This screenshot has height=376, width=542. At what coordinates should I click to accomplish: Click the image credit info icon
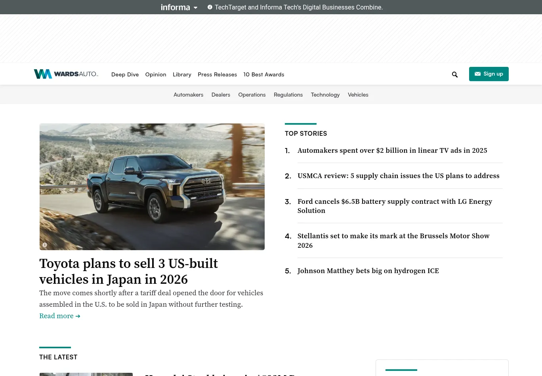pos(45,245)
